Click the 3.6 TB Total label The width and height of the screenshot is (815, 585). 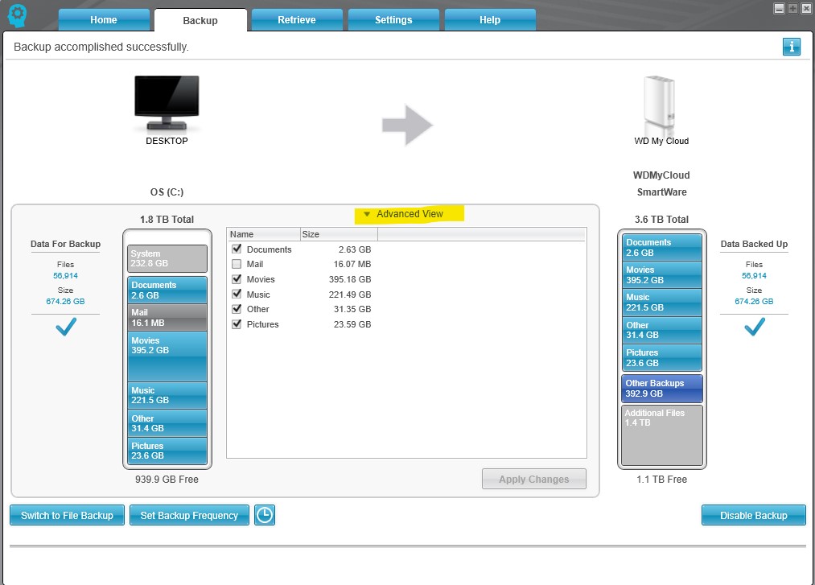coord(661,220)
